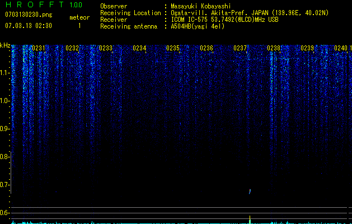The width and height of the screenshot is (352, 224).
Task: Click the yellow power spike at bottom
Action: tap(250, 220)
